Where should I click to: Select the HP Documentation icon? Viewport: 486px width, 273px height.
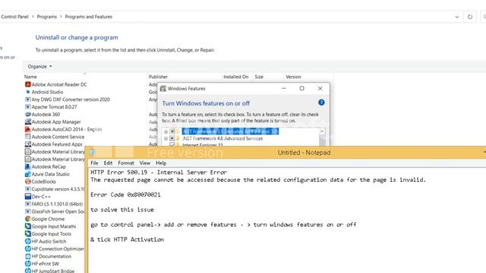[27, 256]
